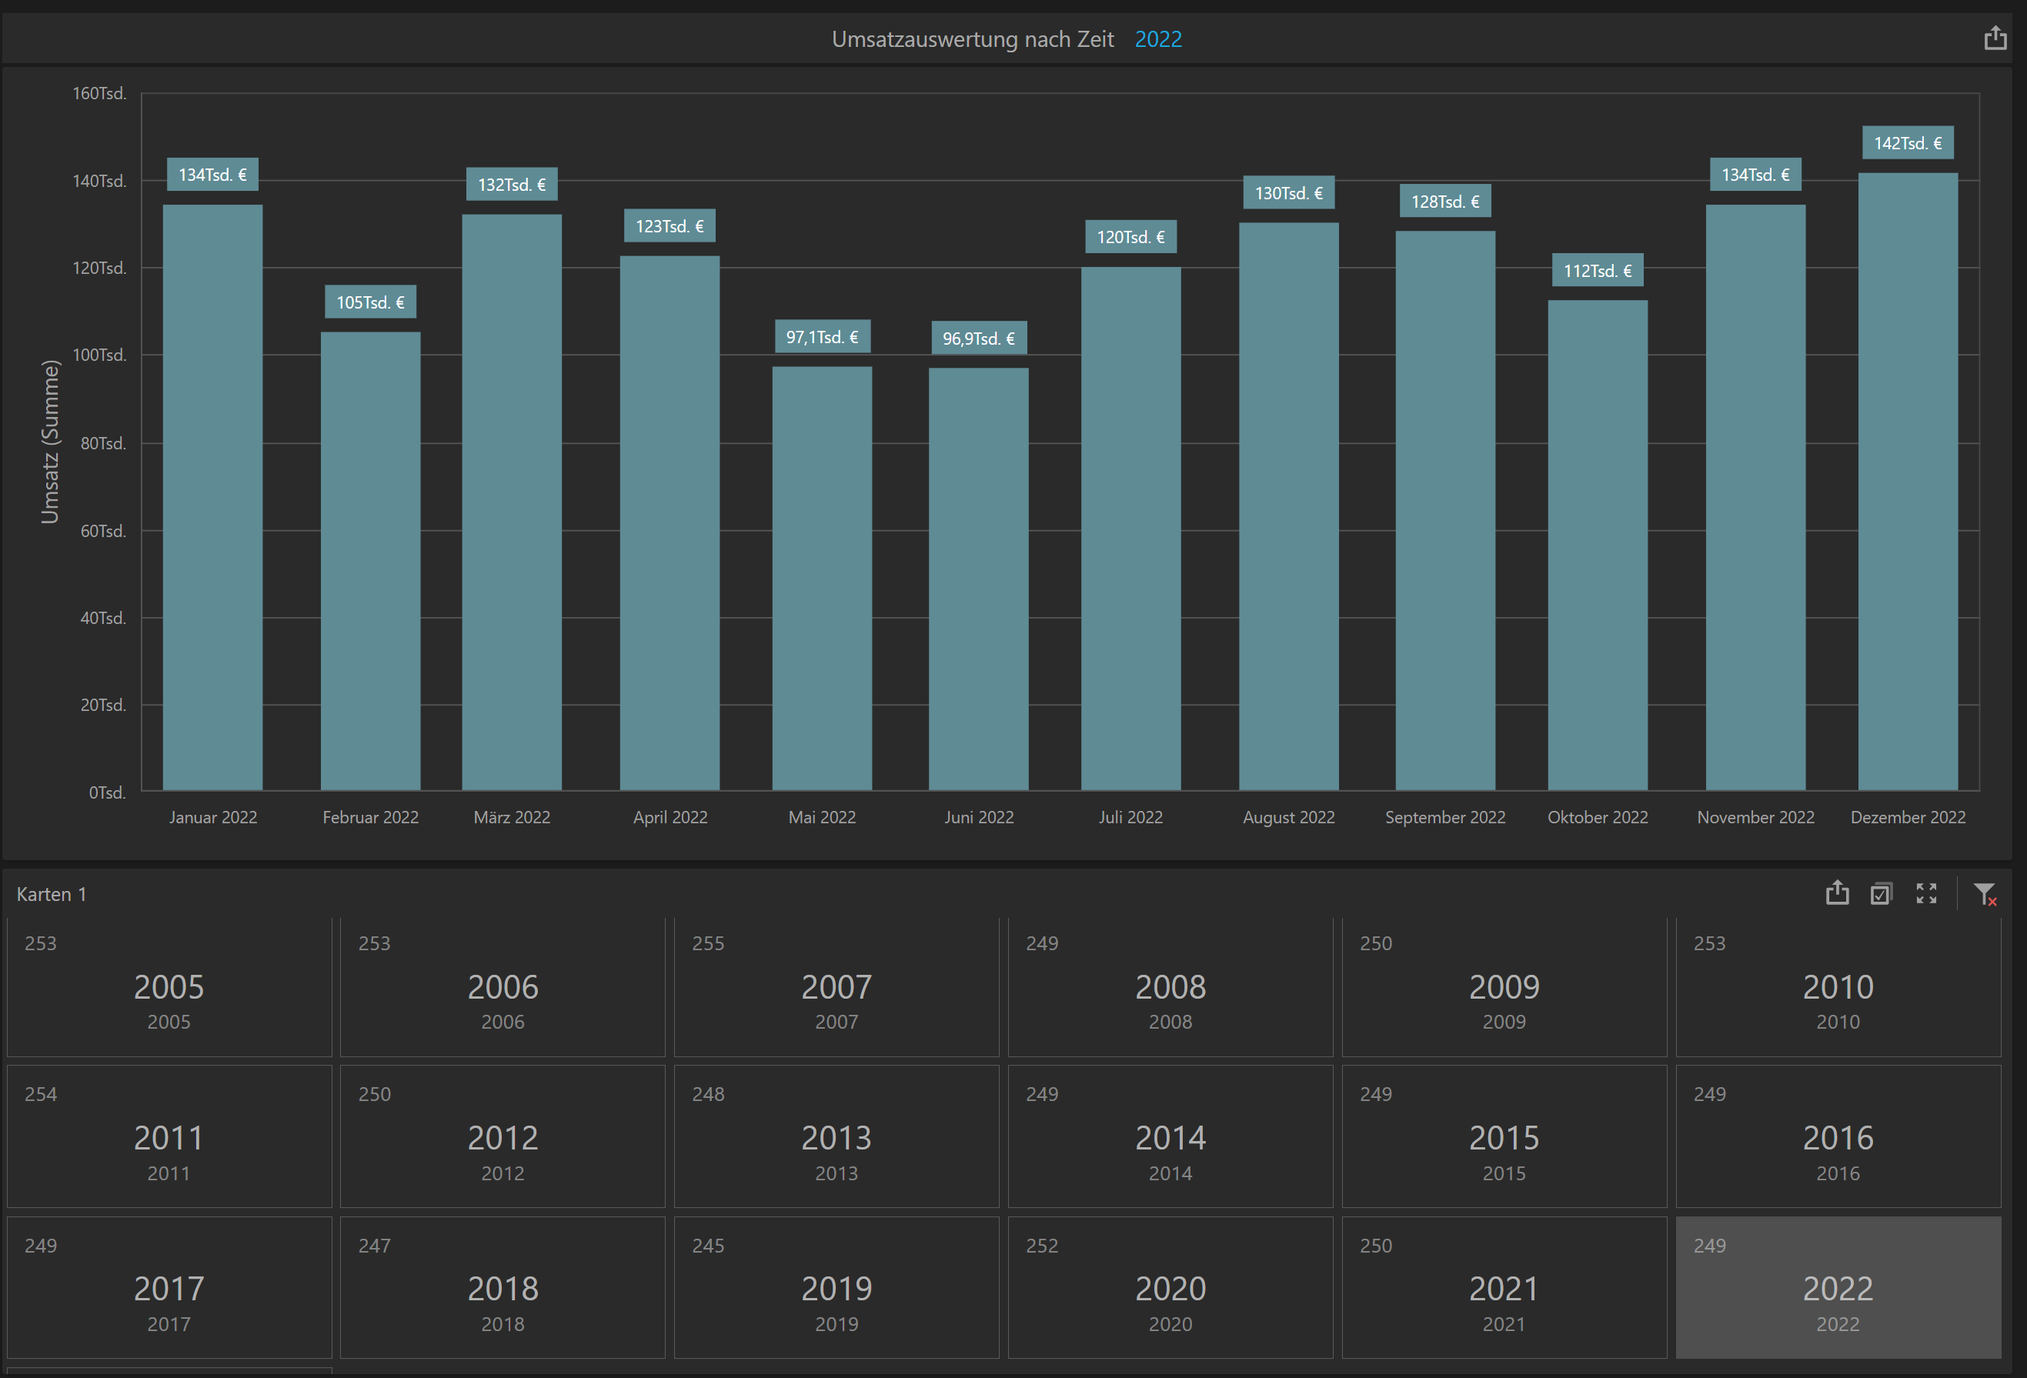Select the Oktober 2022 bar
This screenshot has width=2027, height=1378.
pyautogui.click(x=1598, y=546)
